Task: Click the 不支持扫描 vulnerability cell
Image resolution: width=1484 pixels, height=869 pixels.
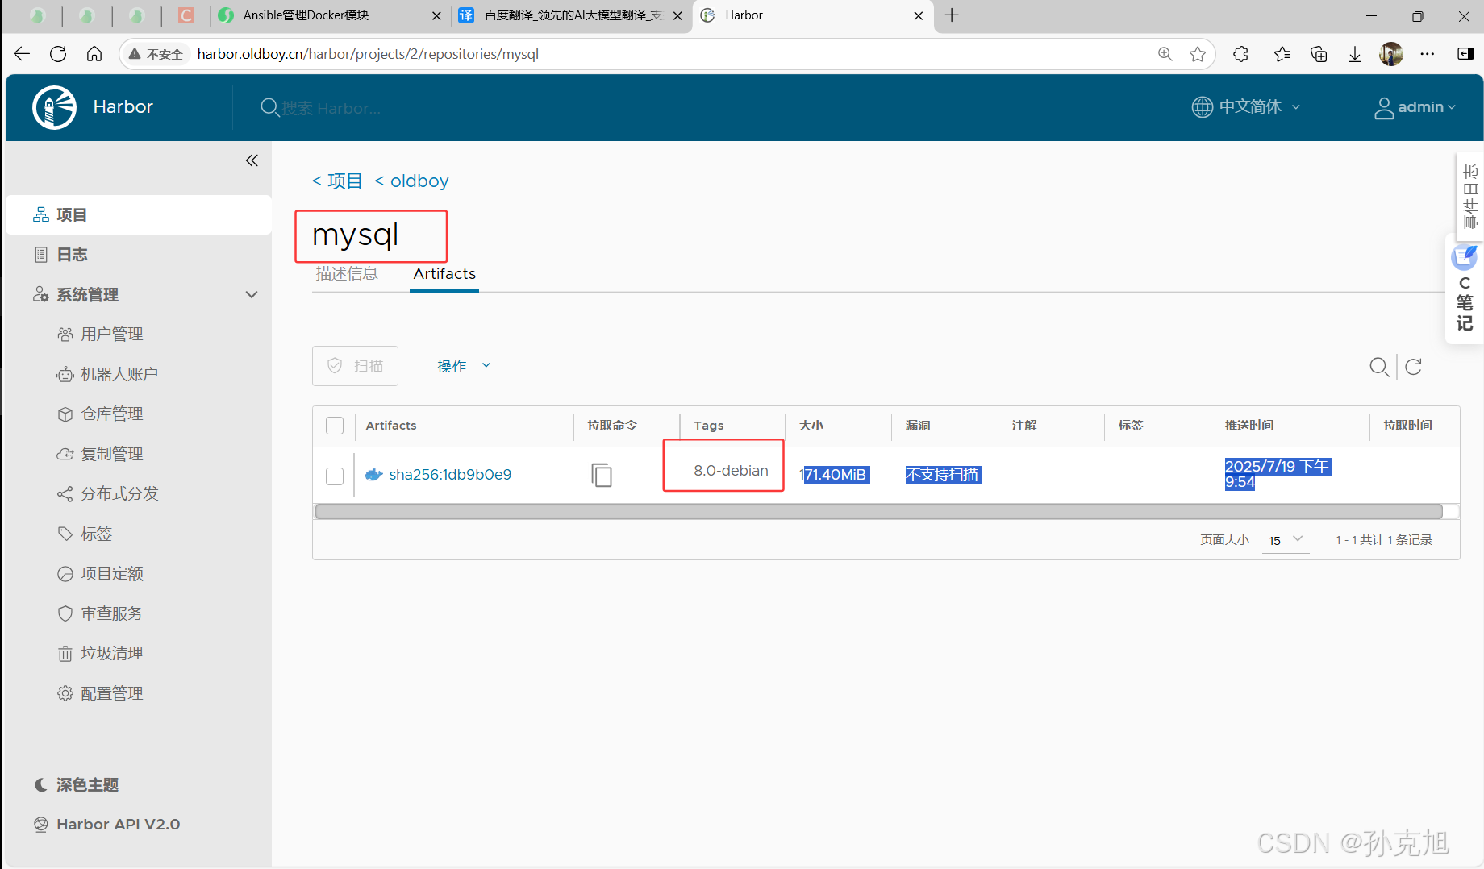Action: 943,475
